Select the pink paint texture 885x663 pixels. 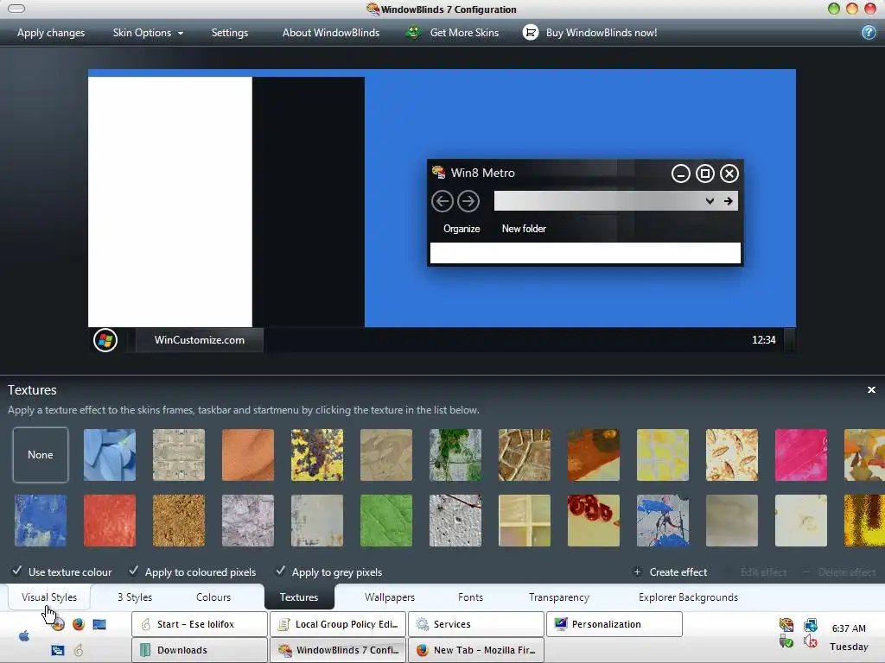coord(801,455)
